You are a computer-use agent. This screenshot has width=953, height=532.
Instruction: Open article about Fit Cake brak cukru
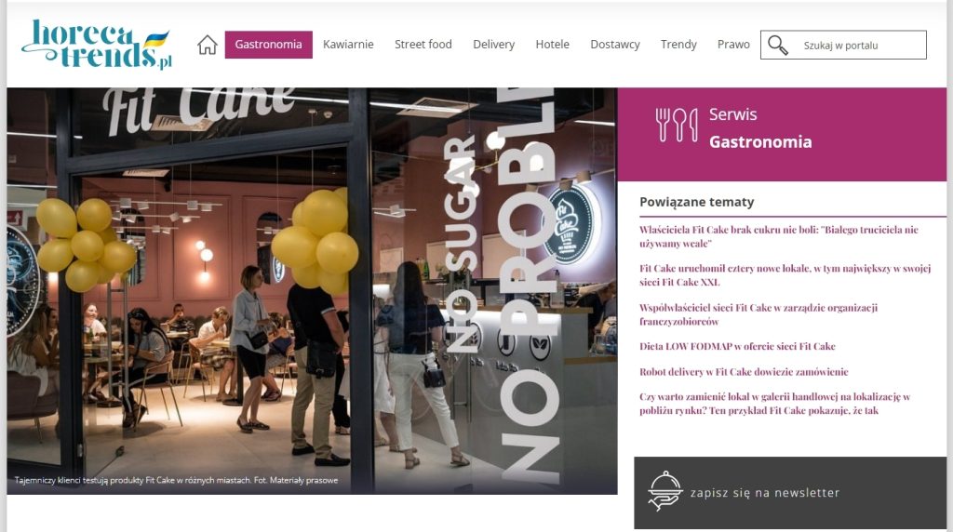(x=779, y=236)
